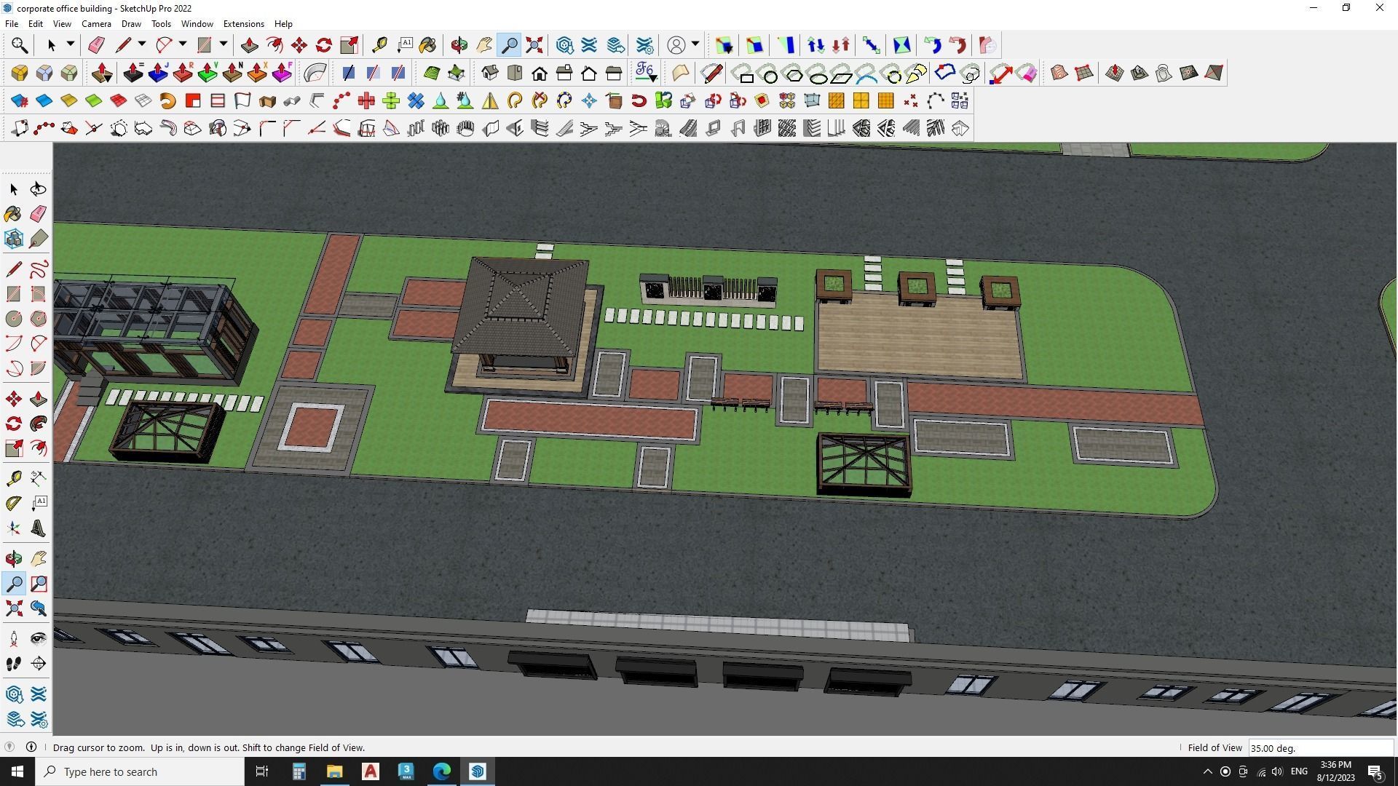Screen dimensions: 1398x786
Task: Choose the Pie tool in left toolbar
Action: (39, 368)
